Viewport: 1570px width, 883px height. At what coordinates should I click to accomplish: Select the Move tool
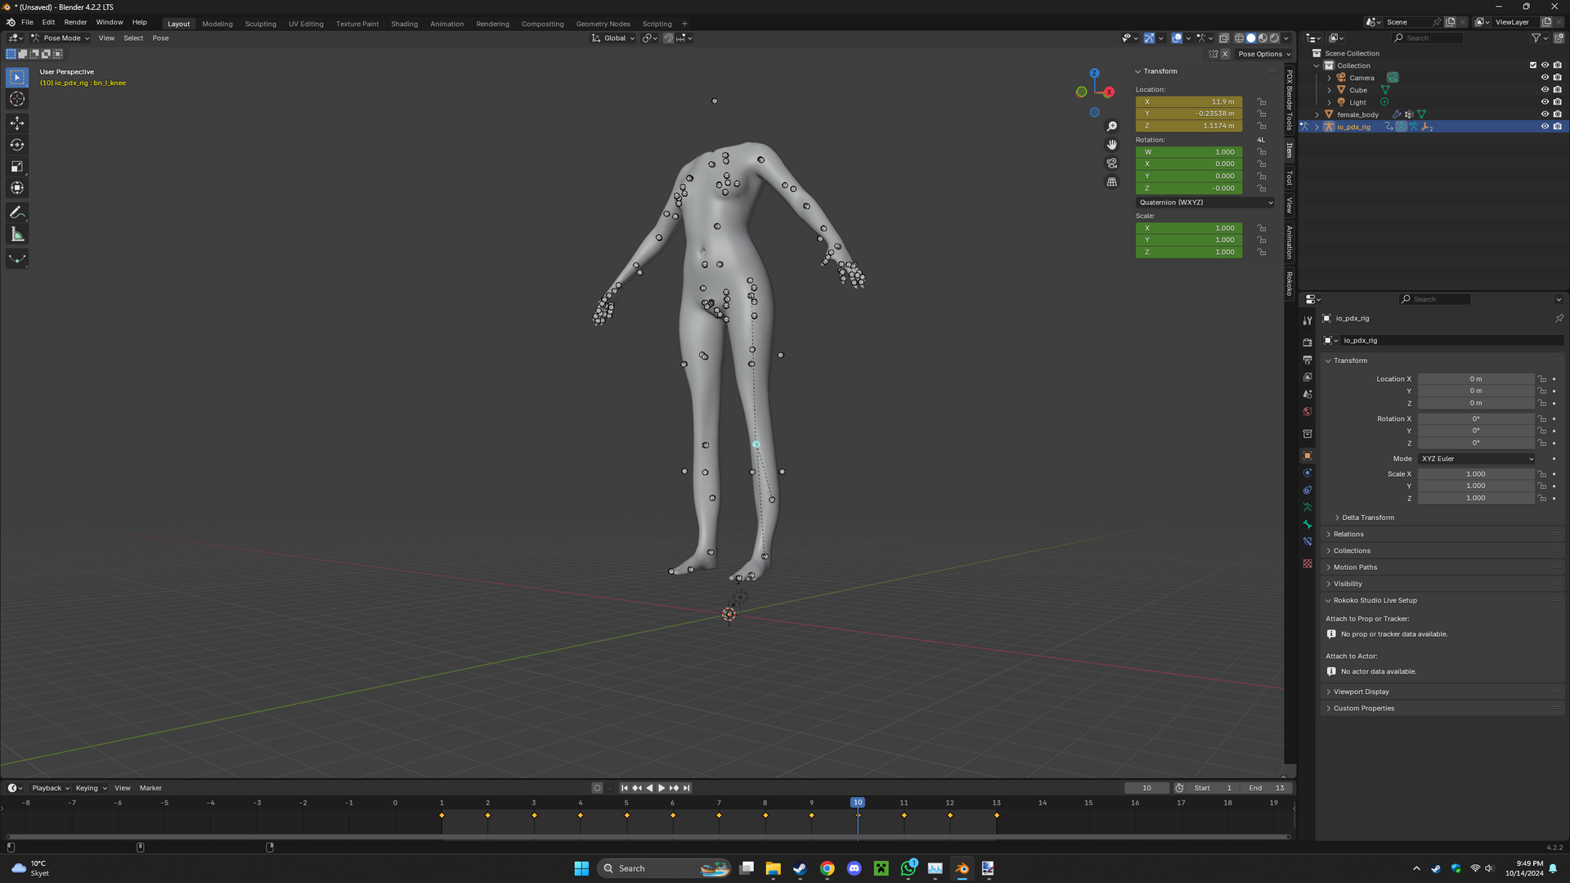[17, 123]
